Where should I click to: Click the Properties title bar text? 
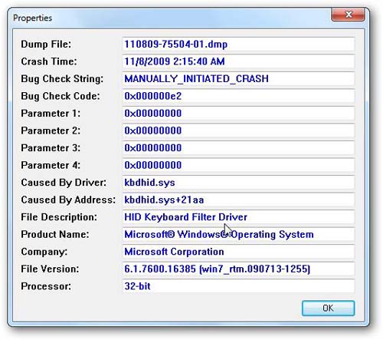tap(32, 18)
